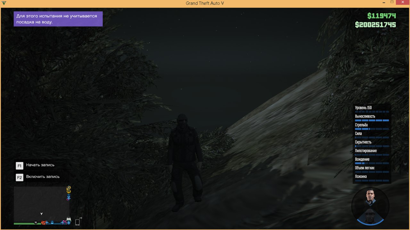The height and width of the screenshot is (230, 410).
Task: Click the 'Стрельба' stat bar
Action: coord(372,129)
